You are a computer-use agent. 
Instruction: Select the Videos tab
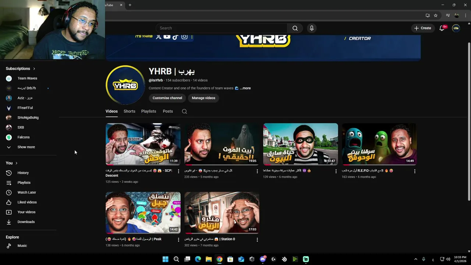pos(111,111)
